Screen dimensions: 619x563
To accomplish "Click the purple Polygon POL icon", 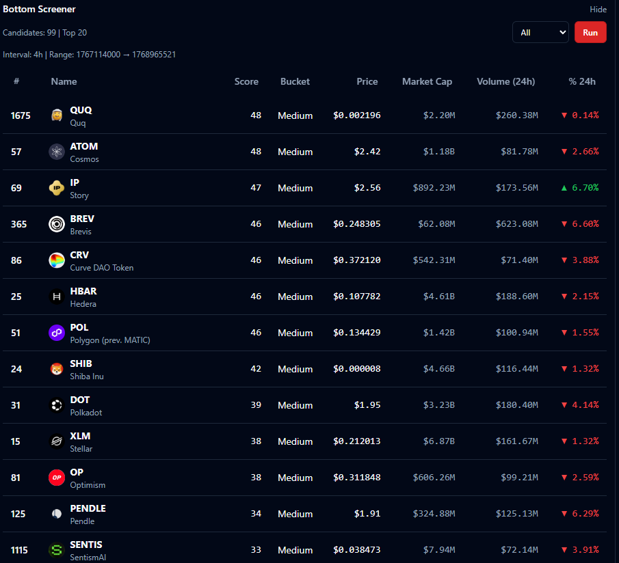I will click(57, 333).
